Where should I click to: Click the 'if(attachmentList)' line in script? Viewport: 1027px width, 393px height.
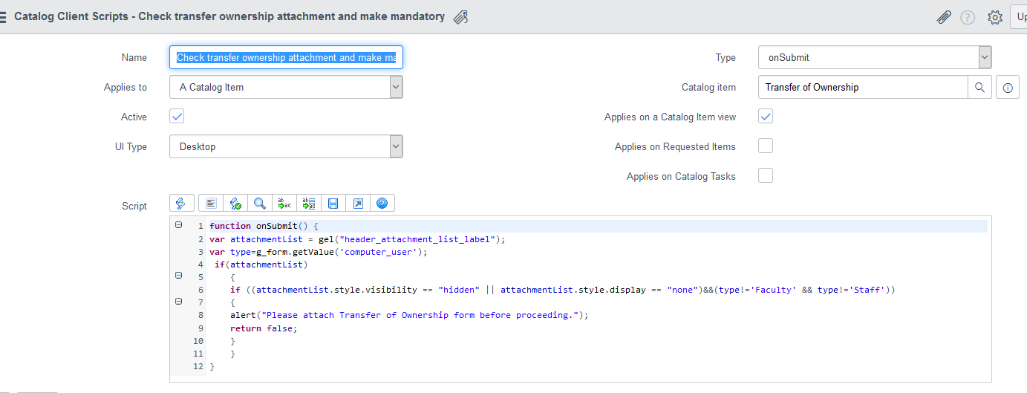click(261, 264)
